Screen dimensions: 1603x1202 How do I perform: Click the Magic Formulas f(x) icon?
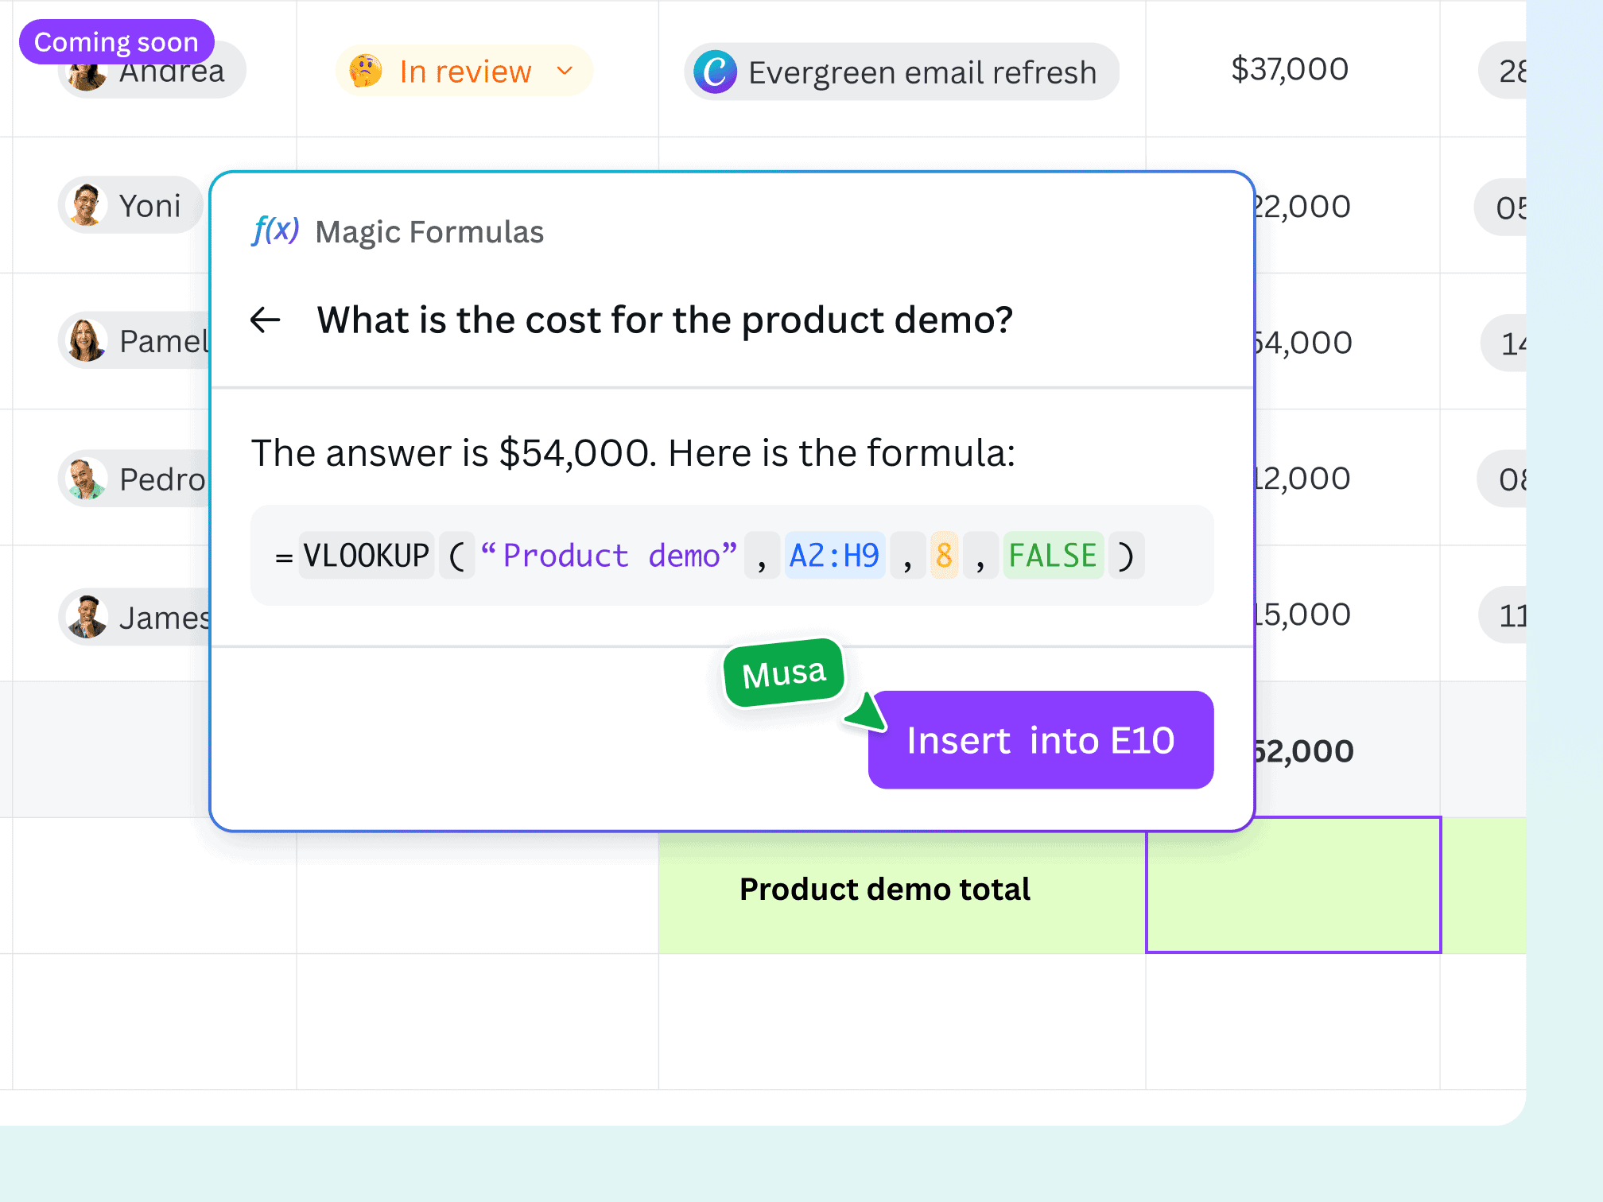coord(275,231)
